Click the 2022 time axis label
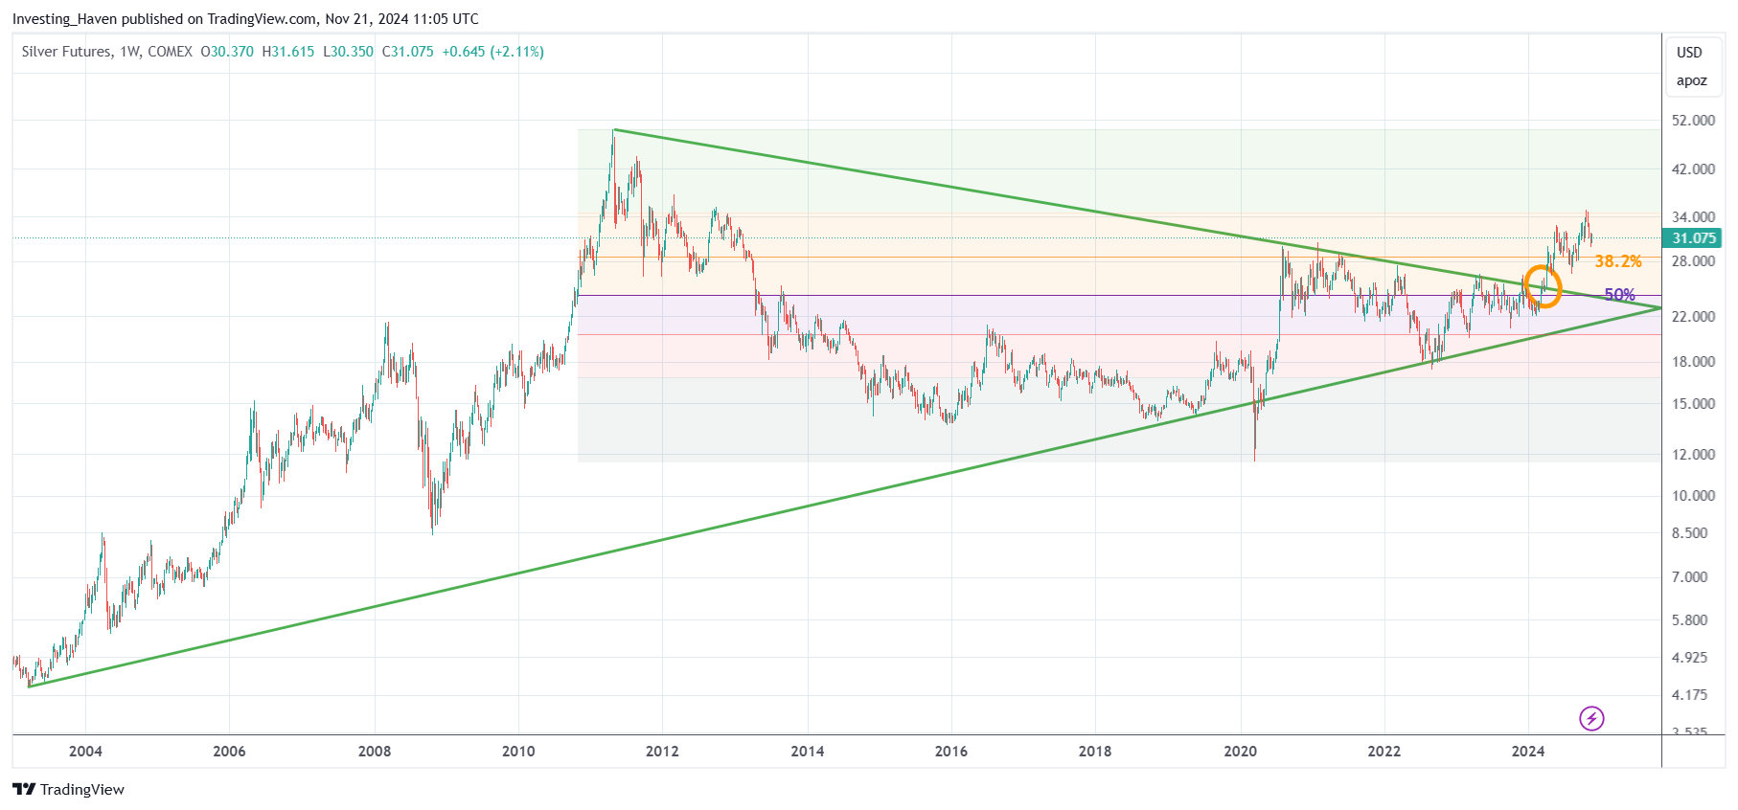 (x=1384, y=752)
